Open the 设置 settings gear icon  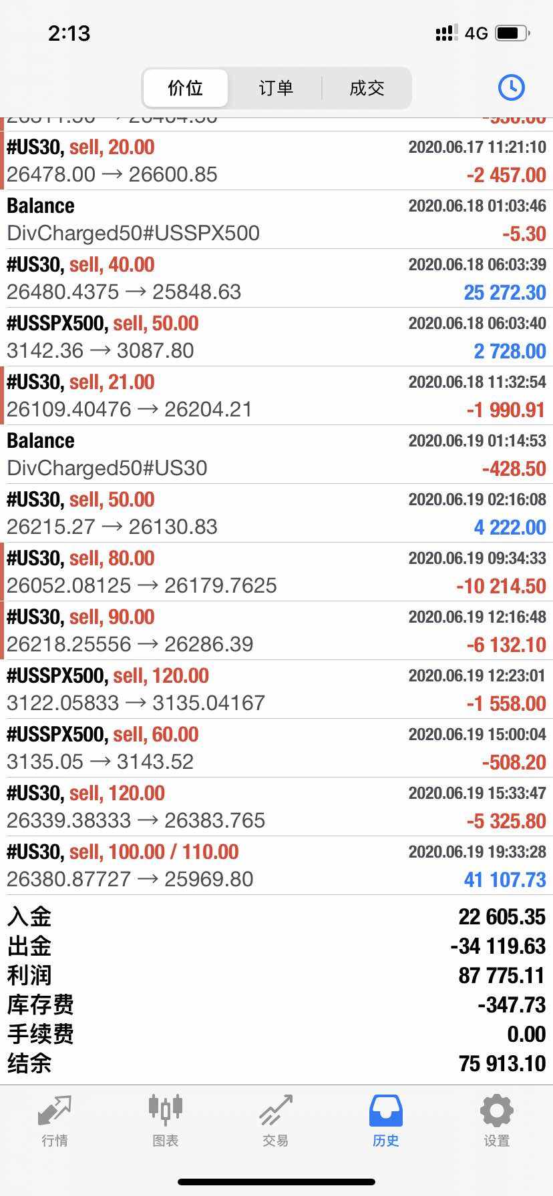pyautogui.click(x=496, y=1111)
